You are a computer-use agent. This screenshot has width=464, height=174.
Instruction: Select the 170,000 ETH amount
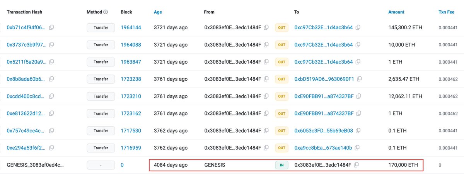403,165
